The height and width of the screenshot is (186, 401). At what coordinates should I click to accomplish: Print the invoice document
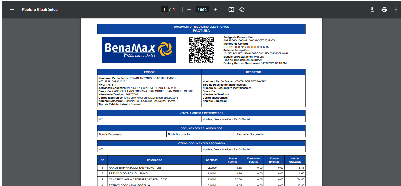384,9
